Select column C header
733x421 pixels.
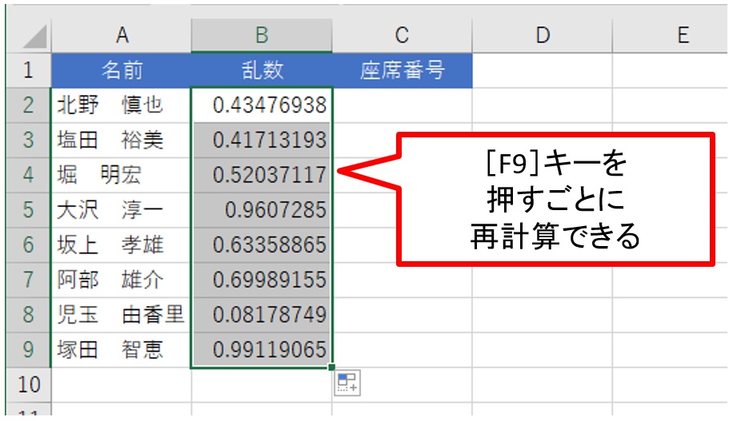click(402, 35)
